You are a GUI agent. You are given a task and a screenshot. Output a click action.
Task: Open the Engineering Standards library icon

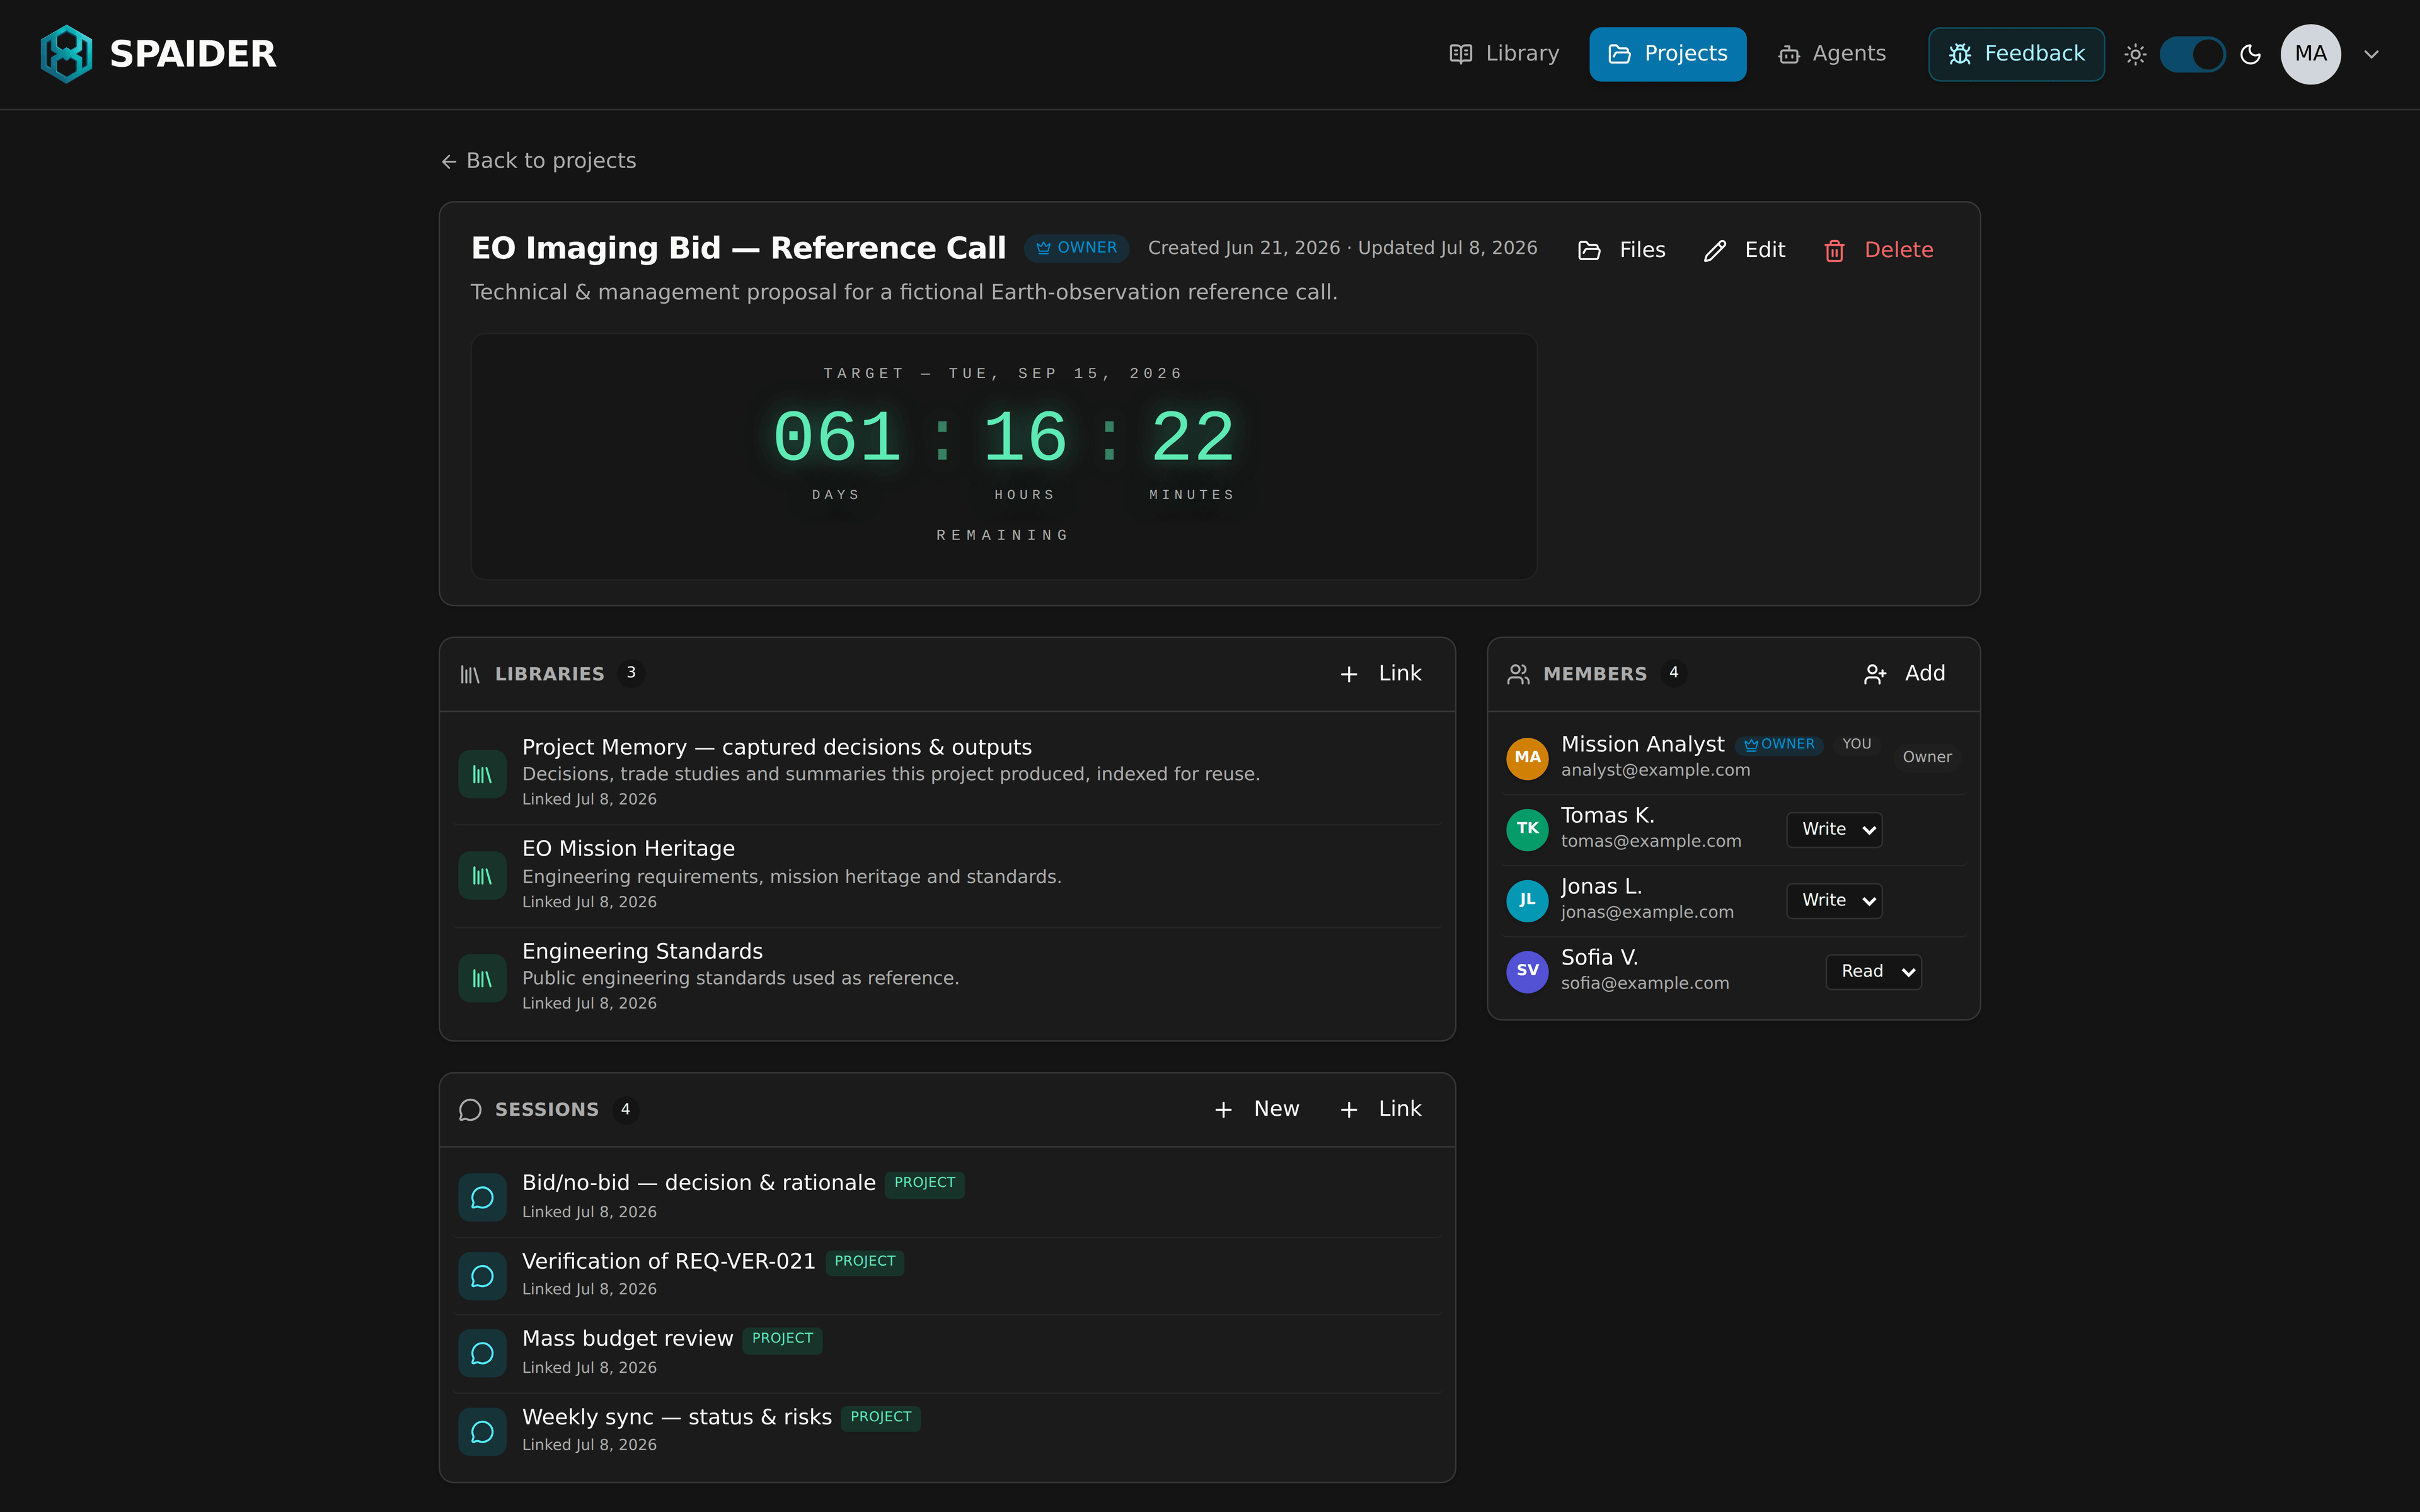pos(482,978)
